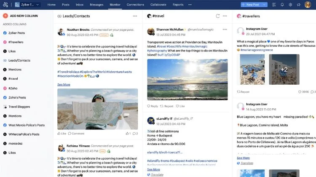Open the user profile avatar
Screen dimensions: 316x177
click(x=308, y=5)
